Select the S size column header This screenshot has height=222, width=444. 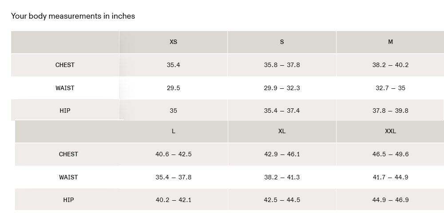282,42
